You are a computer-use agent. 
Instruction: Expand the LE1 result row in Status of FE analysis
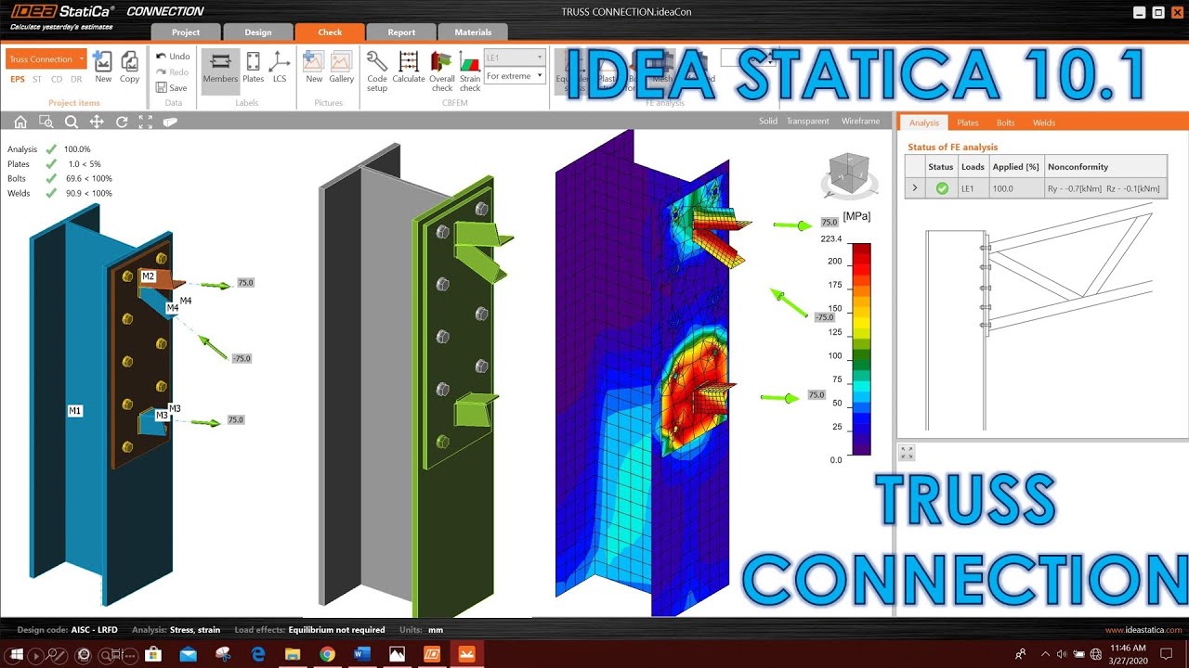pos(914,187)
